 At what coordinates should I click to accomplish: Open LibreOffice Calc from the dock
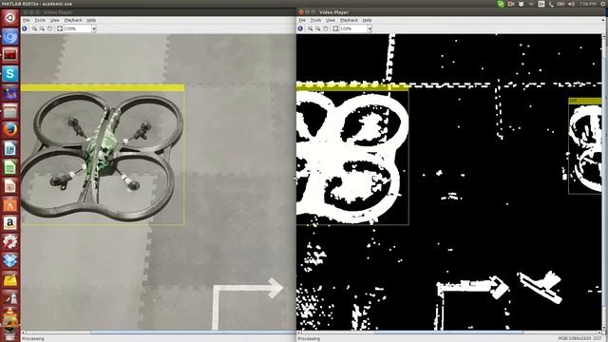[10, 167]
